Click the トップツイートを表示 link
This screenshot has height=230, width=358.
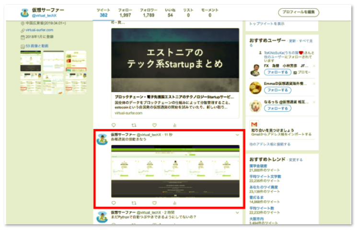coord(266,24)
